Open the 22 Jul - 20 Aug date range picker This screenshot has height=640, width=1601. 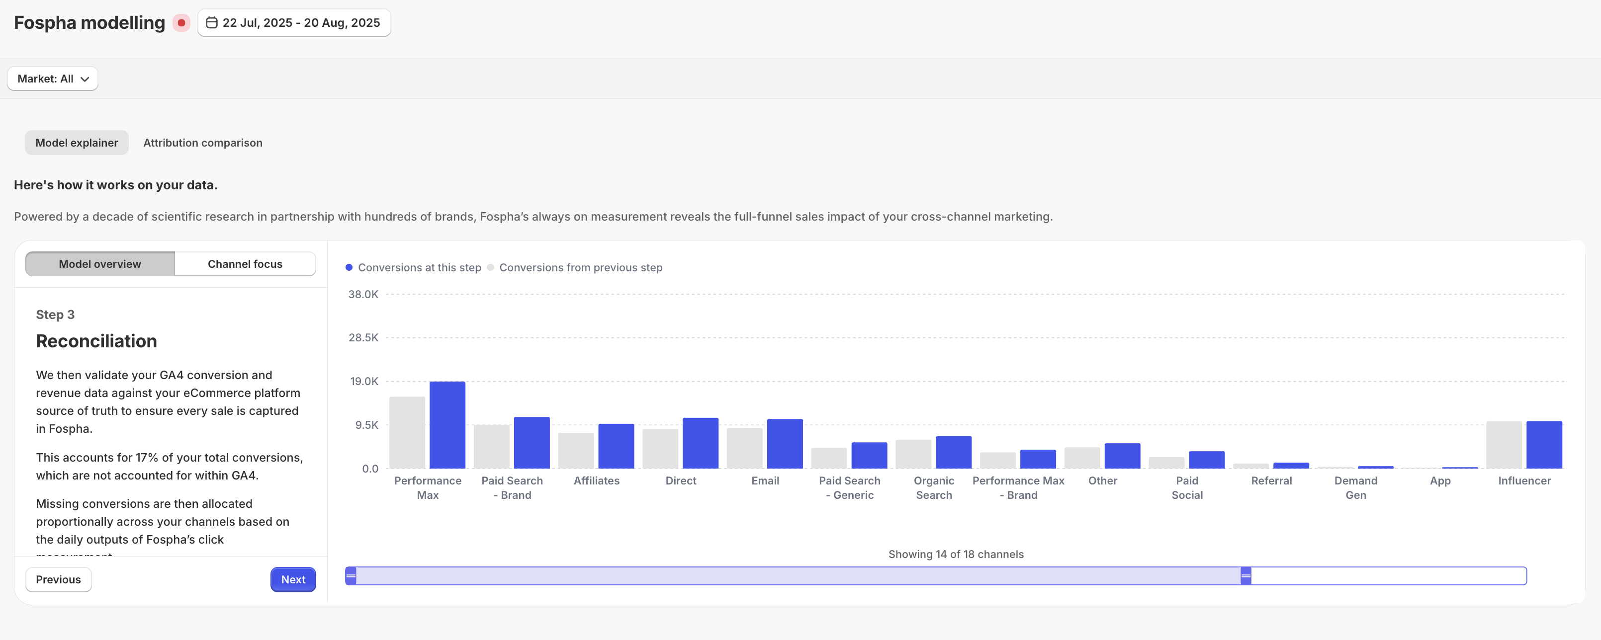coord(294,23)
